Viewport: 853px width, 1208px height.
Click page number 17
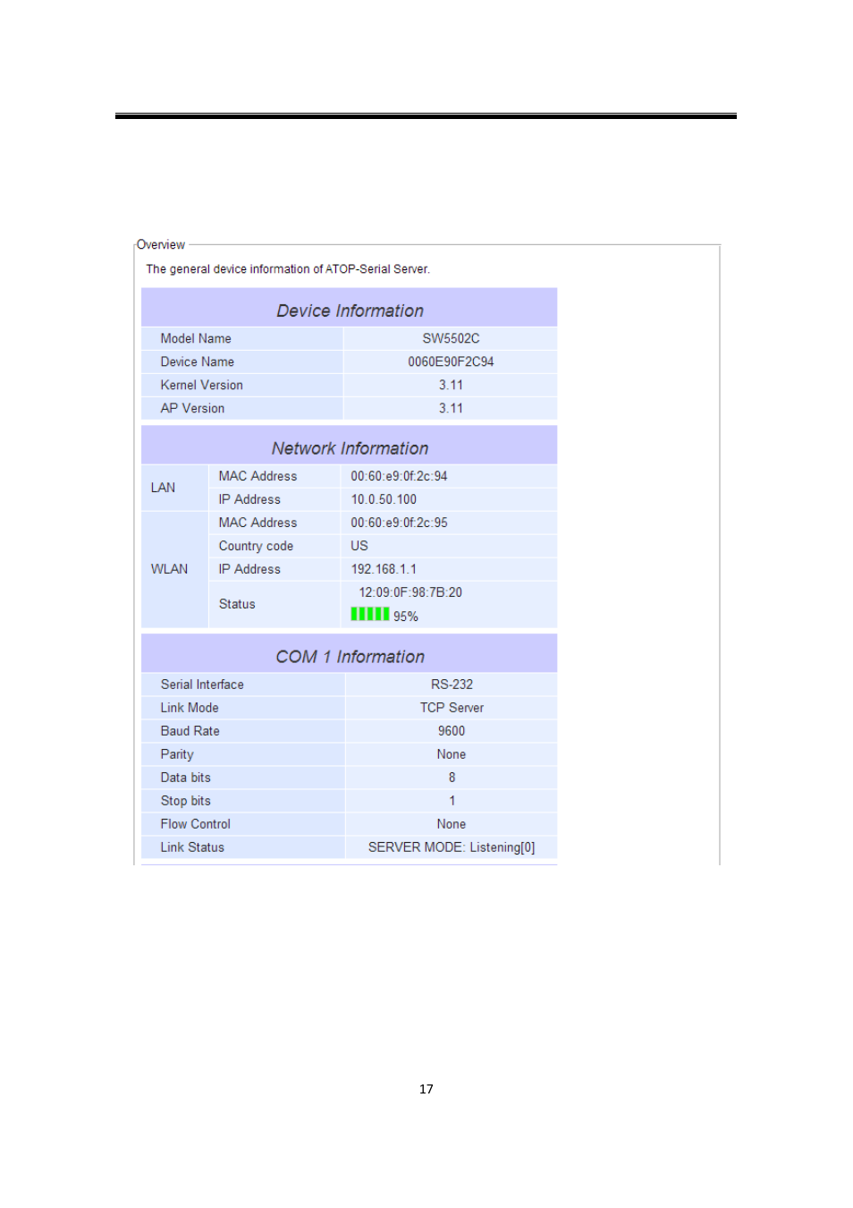pos(426,1089)
